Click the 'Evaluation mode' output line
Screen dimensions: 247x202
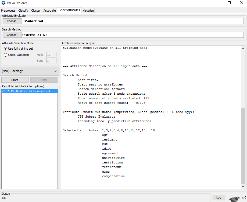[x=105, y=48]
